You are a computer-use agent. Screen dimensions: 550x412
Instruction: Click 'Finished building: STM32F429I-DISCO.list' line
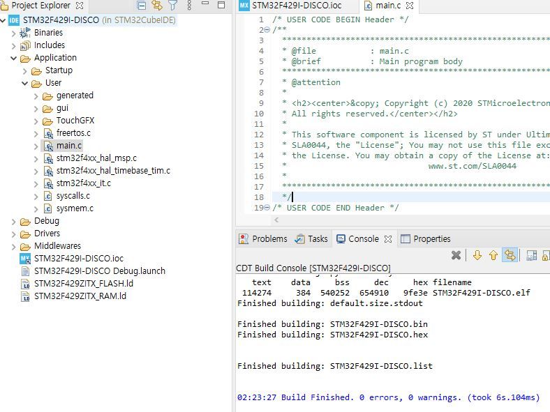click(335, 366)
